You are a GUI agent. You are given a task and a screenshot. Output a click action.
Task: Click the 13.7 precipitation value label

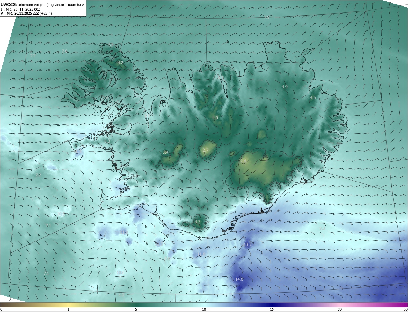pyautogui.click(x=247, y=244)
